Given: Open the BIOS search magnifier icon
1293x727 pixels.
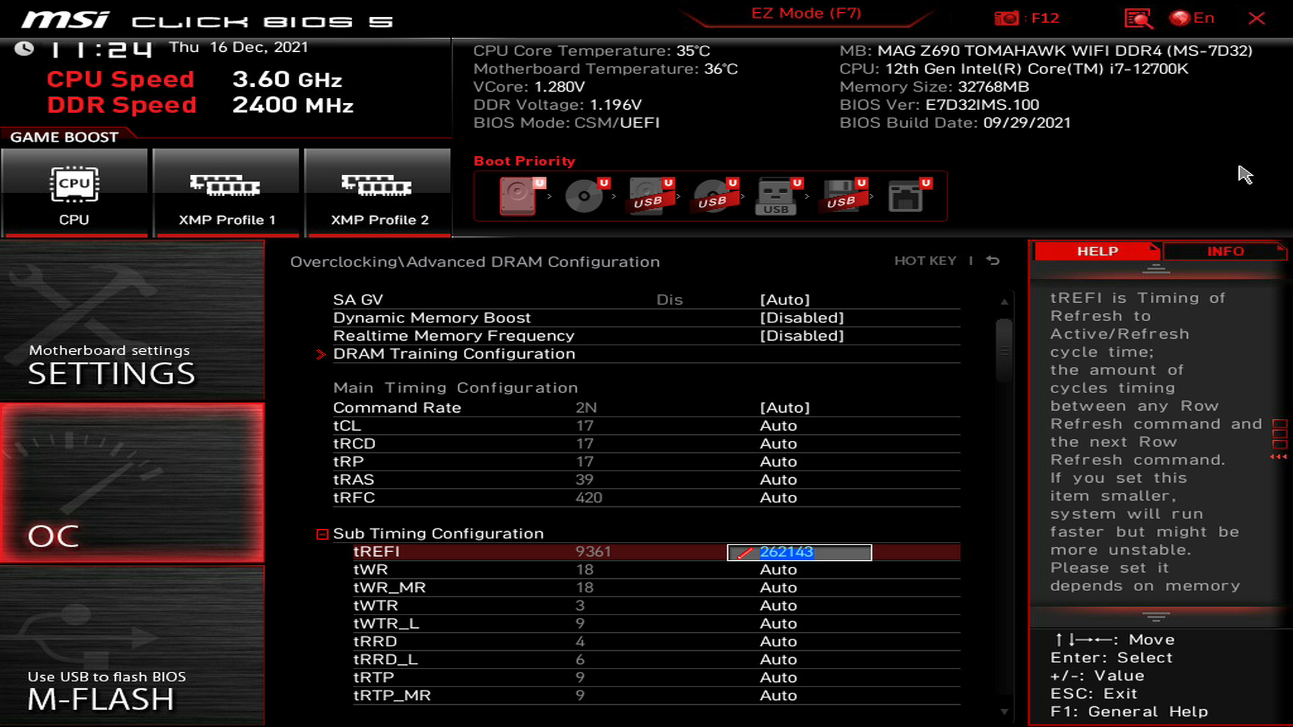Looking at the screenshot, I should click(x=1138, y=18).
